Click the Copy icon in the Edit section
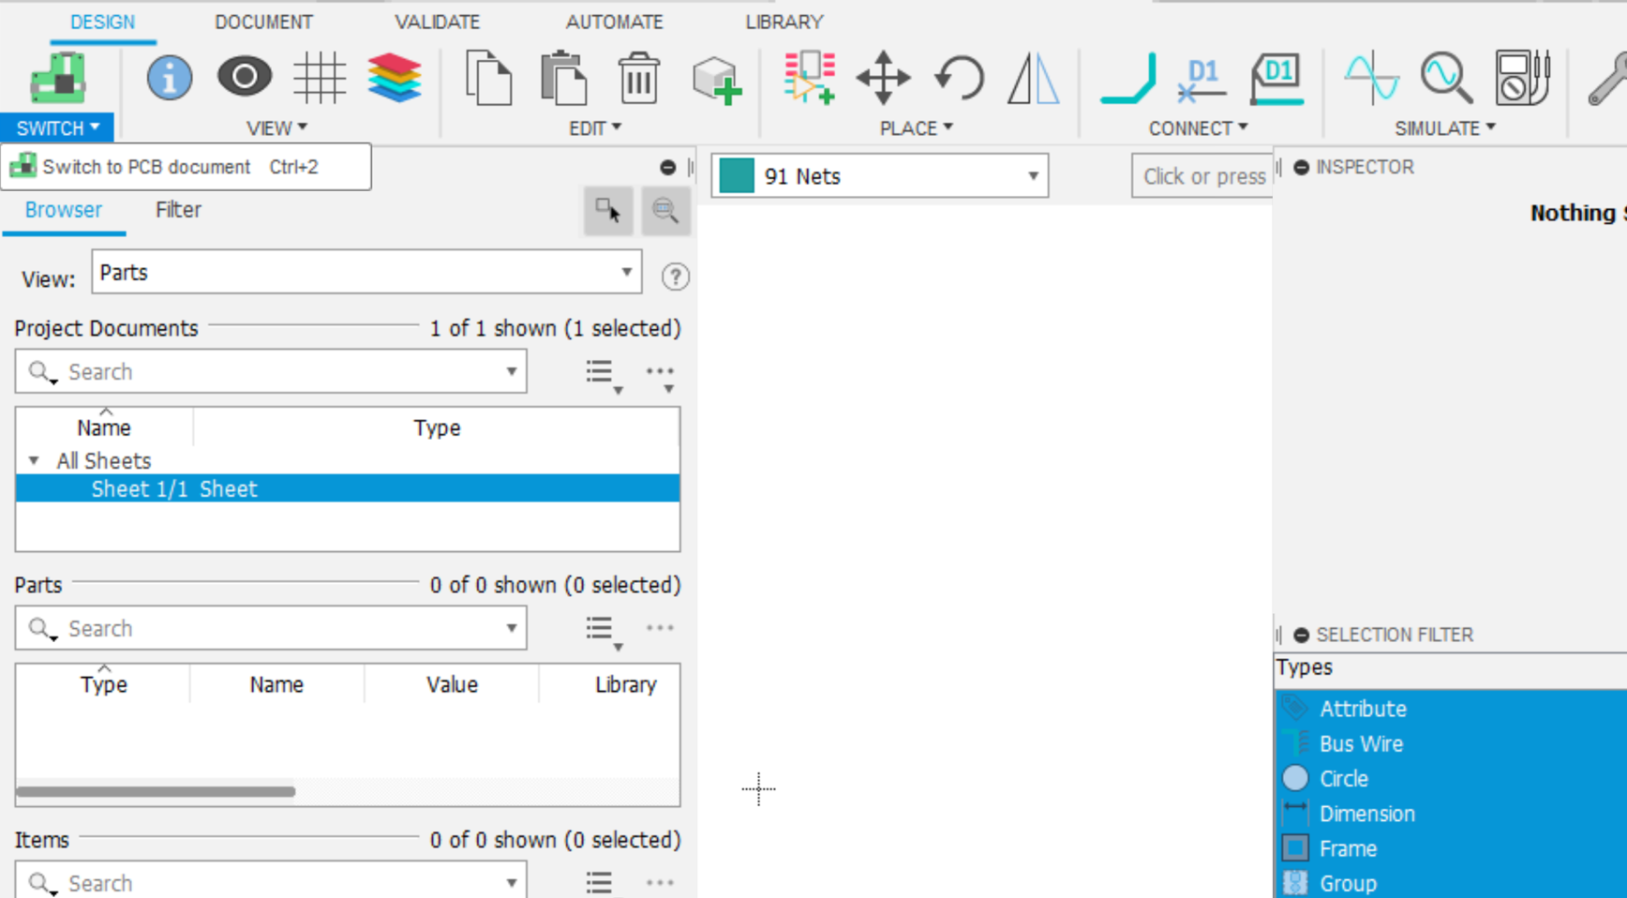The image size is (1627, 898). [x=488, y=79]
